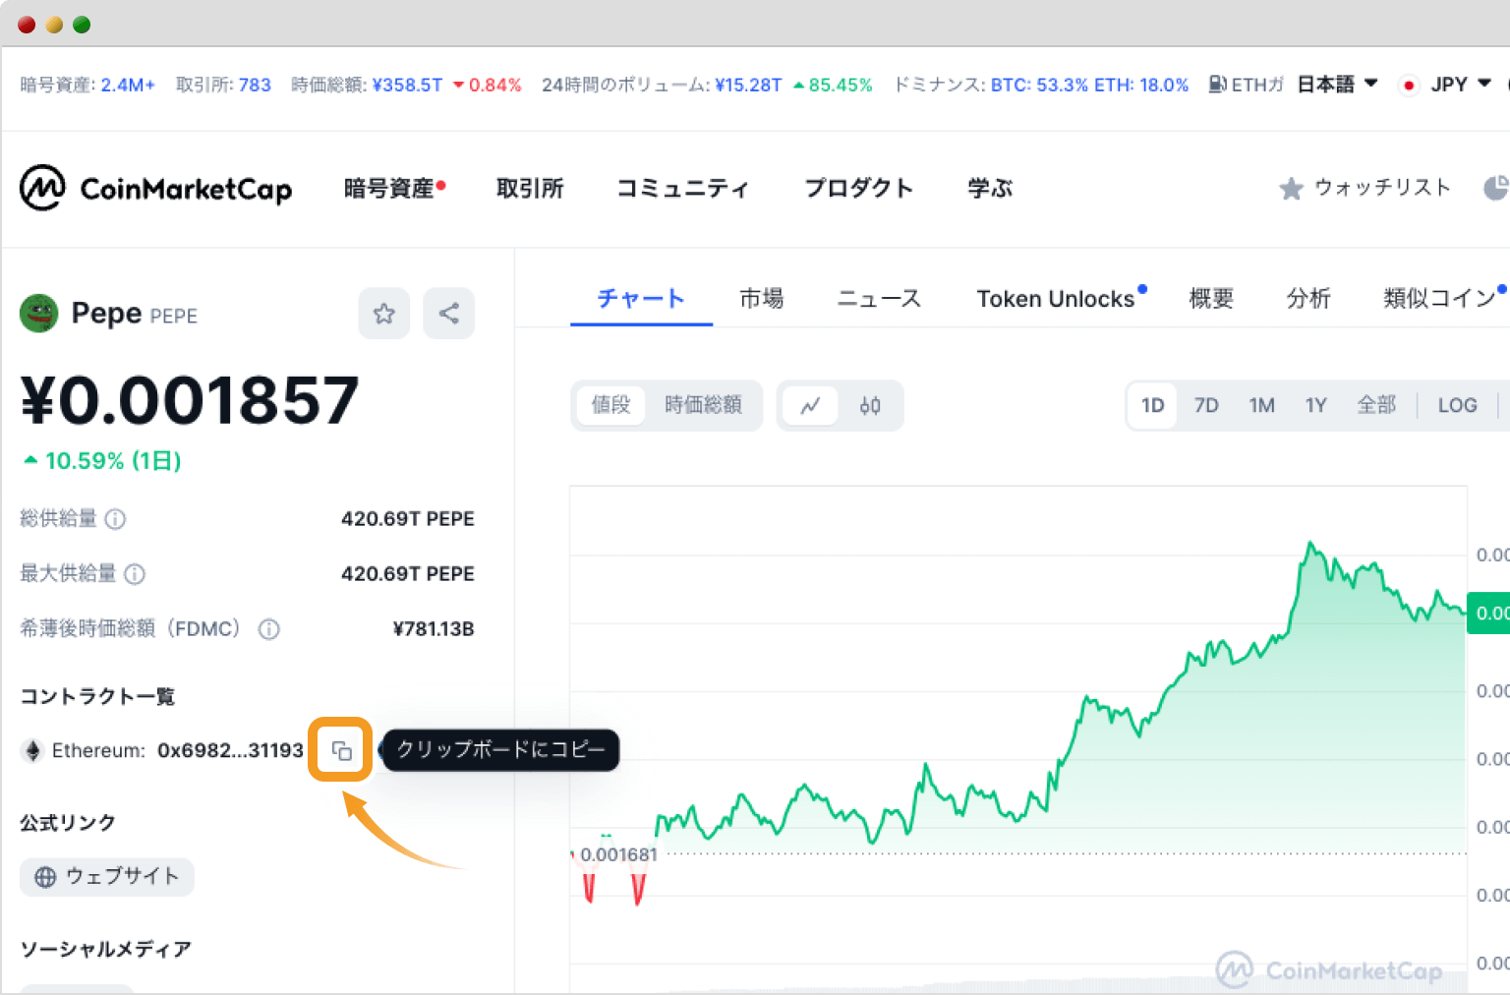
Task: Set chart range to 全部
Action: [x=1376, y=405]
